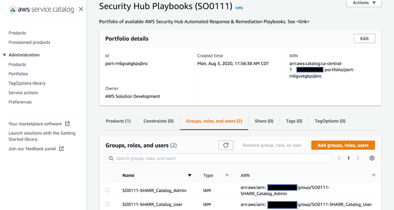Open Join our feedback panel link

click(x=32, y=149)
